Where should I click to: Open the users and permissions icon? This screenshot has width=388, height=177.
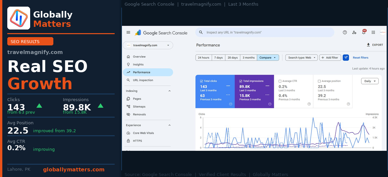point(354,32)
